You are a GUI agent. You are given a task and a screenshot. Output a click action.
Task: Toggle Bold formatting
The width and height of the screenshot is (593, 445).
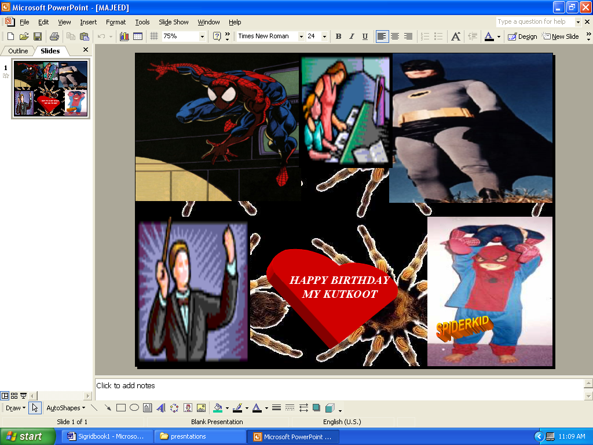click(338, 37)
